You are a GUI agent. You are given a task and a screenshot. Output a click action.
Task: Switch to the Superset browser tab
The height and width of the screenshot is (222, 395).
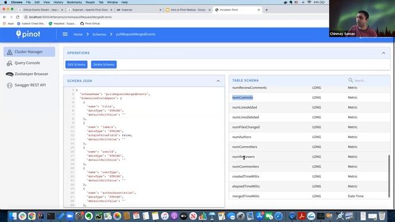138,10
